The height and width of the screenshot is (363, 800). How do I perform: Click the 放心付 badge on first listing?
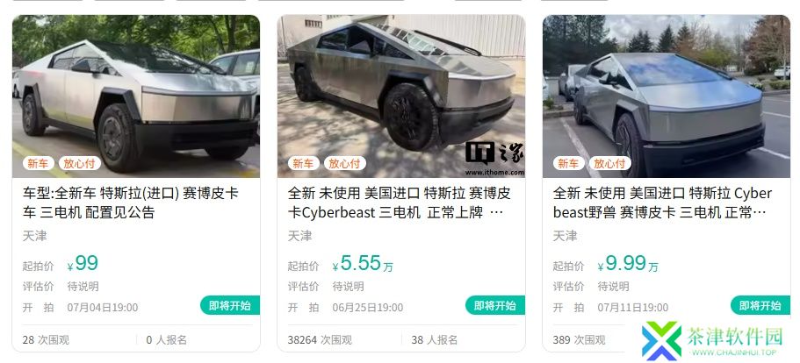click(x=80, y=163)
